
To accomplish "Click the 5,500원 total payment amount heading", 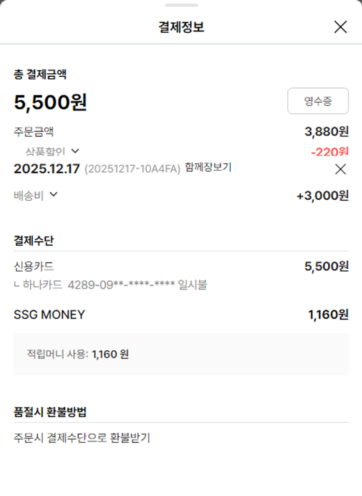I will 50,102.
